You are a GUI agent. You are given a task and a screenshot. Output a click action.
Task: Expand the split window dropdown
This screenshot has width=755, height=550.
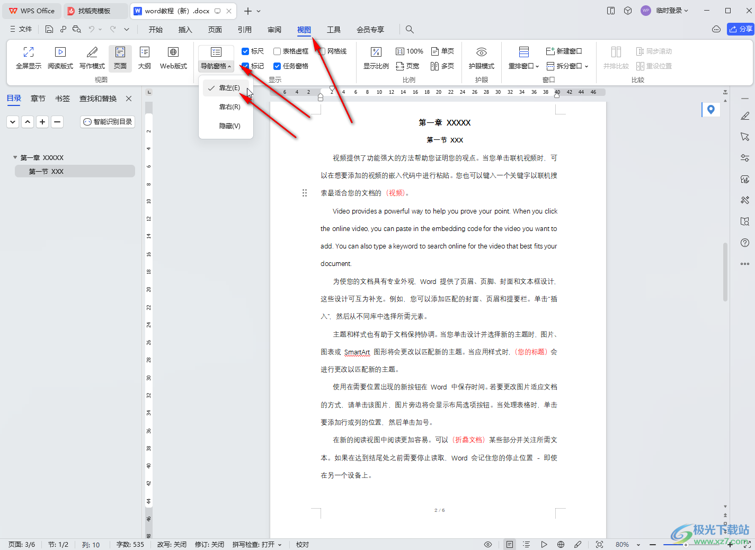567,66
